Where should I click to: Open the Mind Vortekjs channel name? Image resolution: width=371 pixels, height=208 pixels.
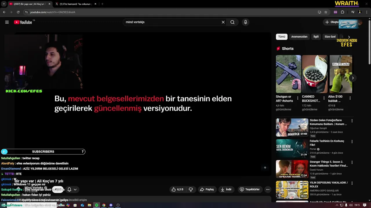[34, 188]
